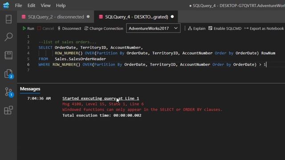Open the Explorer view with the 2 badge
The height and width of the screenshot is (160, 285).
9,74
